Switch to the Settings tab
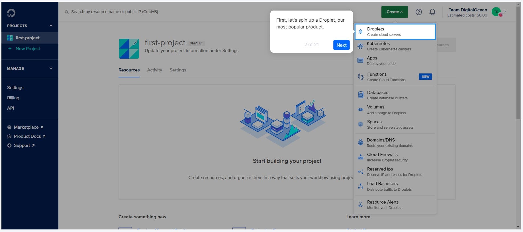Screen dimensions: 523x232 point(178,70)
